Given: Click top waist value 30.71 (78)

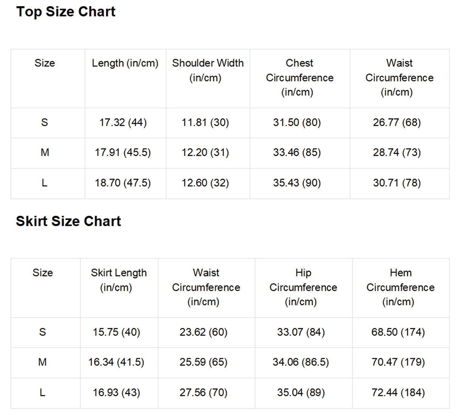Looking at the screenshot, I should [397, 183].
